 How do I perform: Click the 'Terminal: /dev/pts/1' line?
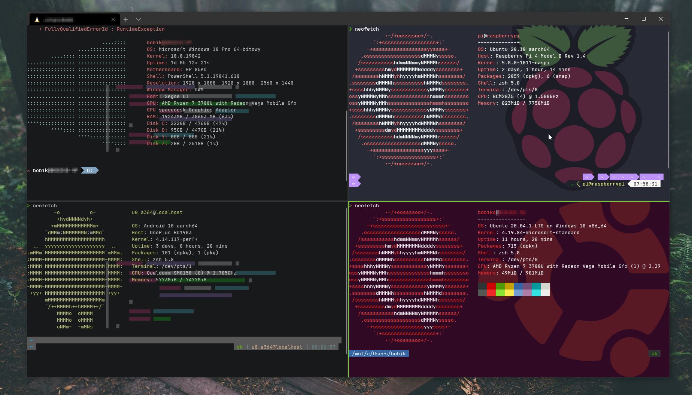(162, 266)
